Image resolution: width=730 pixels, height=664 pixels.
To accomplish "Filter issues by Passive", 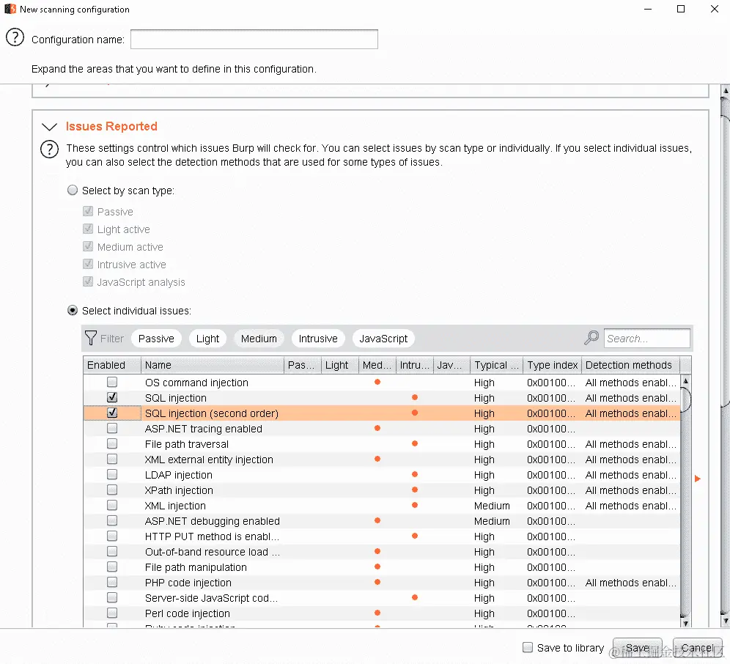I will (156, 339).
